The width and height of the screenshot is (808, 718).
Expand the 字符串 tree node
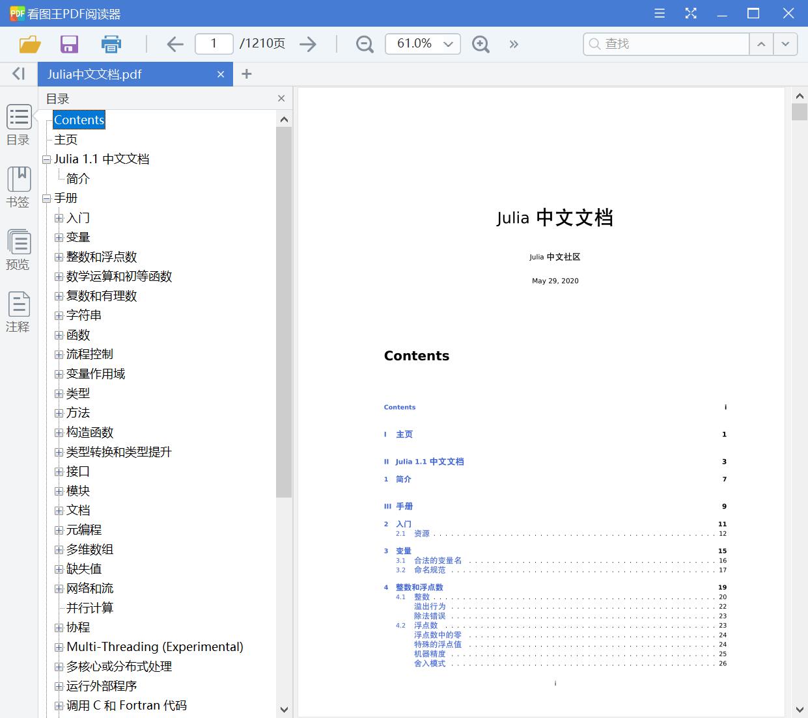tap(59, 315)
